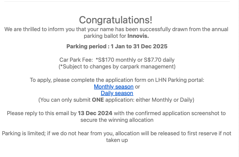
Task: Click the line mentioning LHN Parking portal
Action: [x=117, y=80]
